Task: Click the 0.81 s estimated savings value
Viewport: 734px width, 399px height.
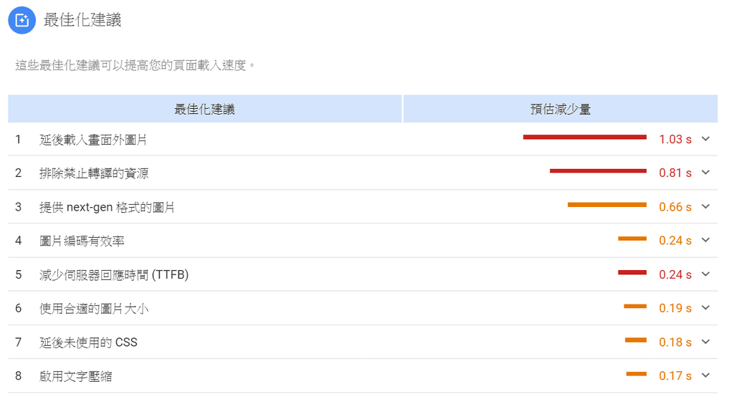Action: click(675, 173)
